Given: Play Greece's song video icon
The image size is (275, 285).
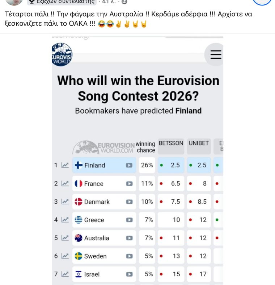Looking at the screenshot, I should pyautogui.click(x=129, y=220).
